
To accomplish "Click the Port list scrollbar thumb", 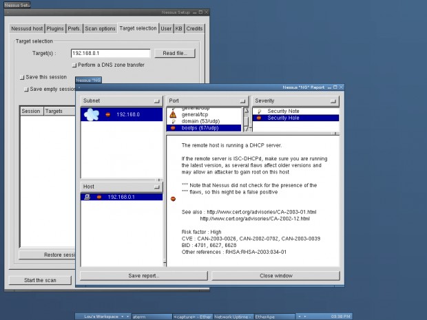I will tap(246, 121).
